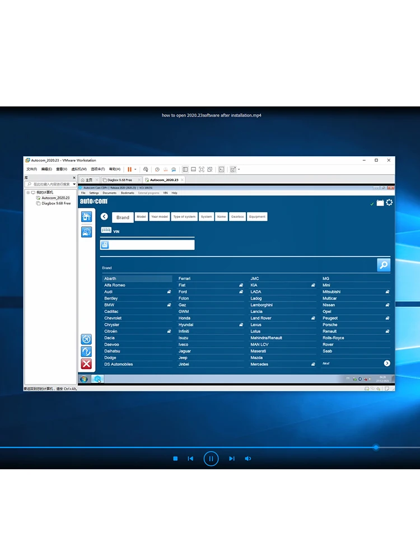This screenshot has height=560, width=420.
Task: Enter VMware full screen mode icon
Action: pos(202,169)
